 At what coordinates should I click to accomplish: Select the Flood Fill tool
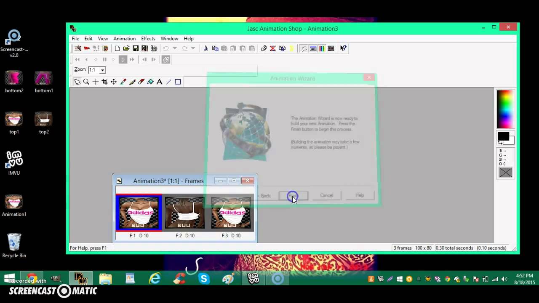pyautogui.click(x=150, y=82)
